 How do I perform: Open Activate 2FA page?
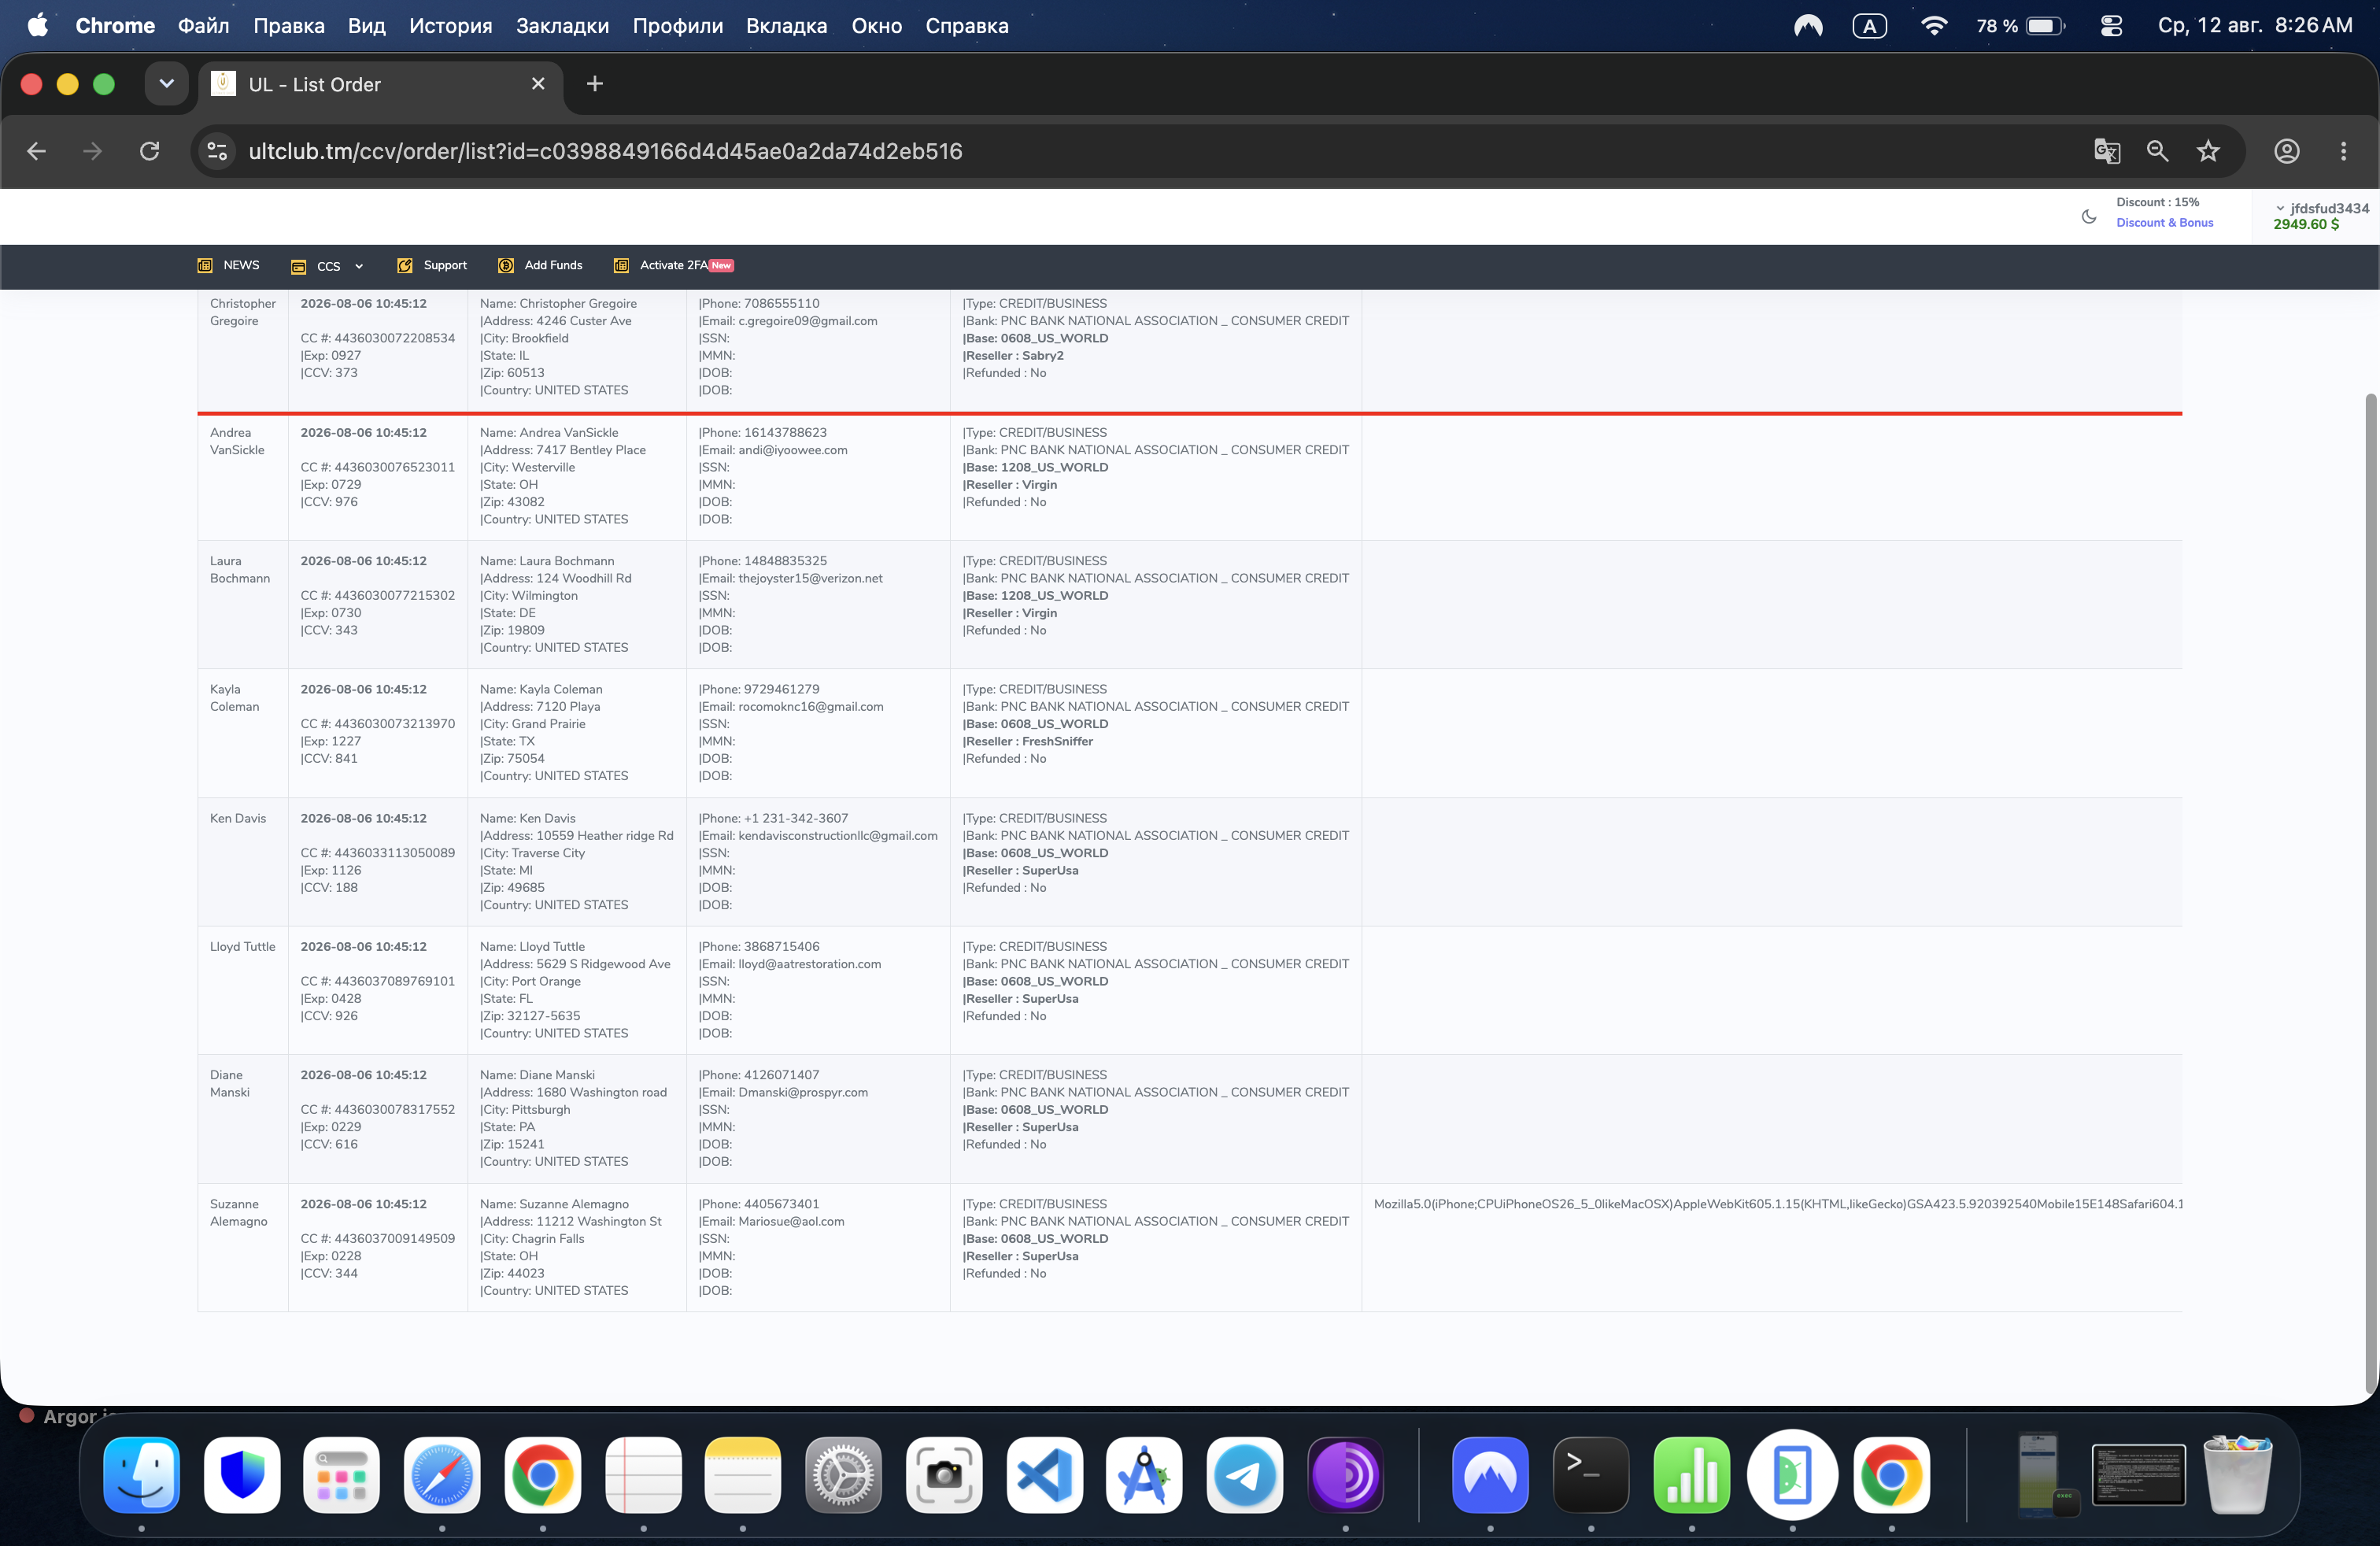click(x=673, y=265)
